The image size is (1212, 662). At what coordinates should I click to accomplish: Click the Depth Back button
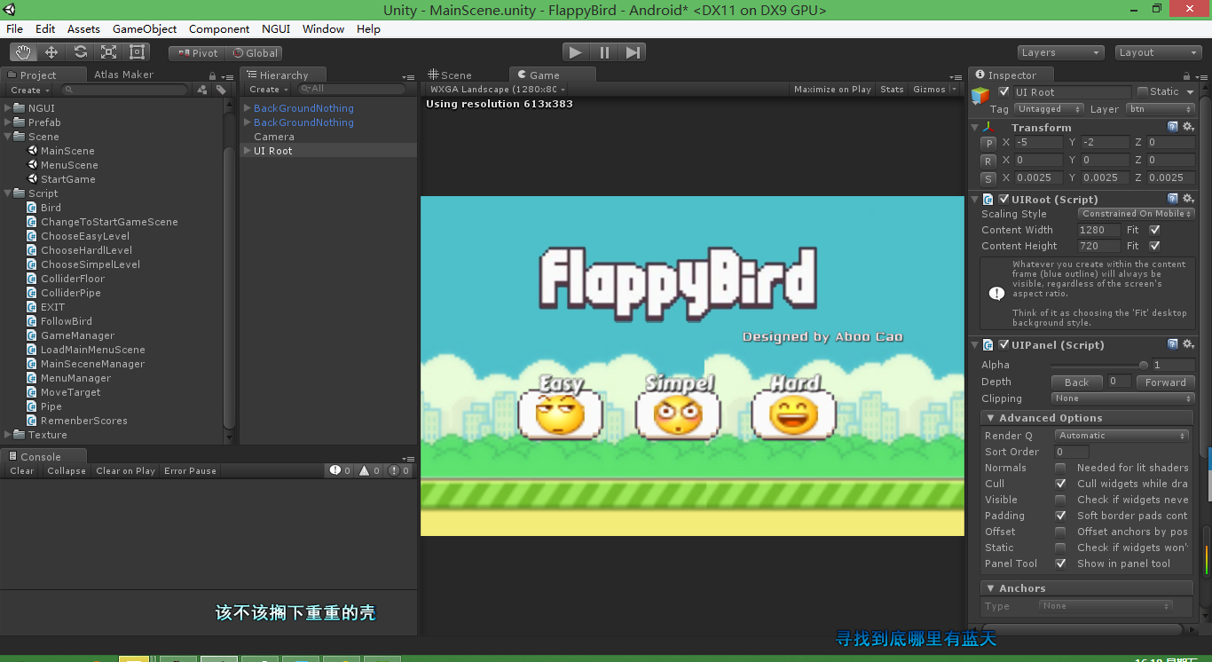[1076, 382]
